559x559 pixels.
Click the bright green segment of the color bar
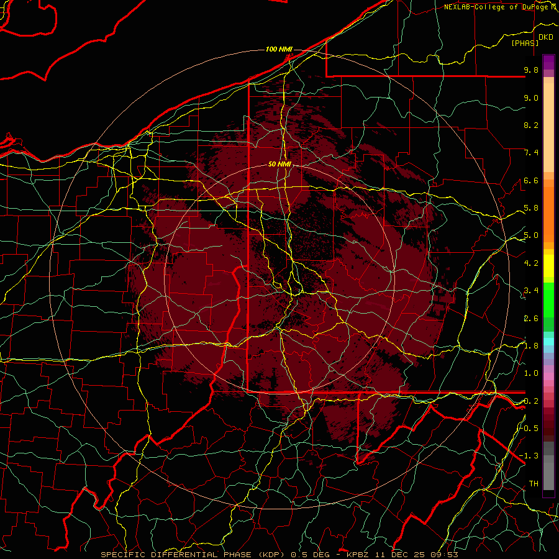[x=548, y=299]
